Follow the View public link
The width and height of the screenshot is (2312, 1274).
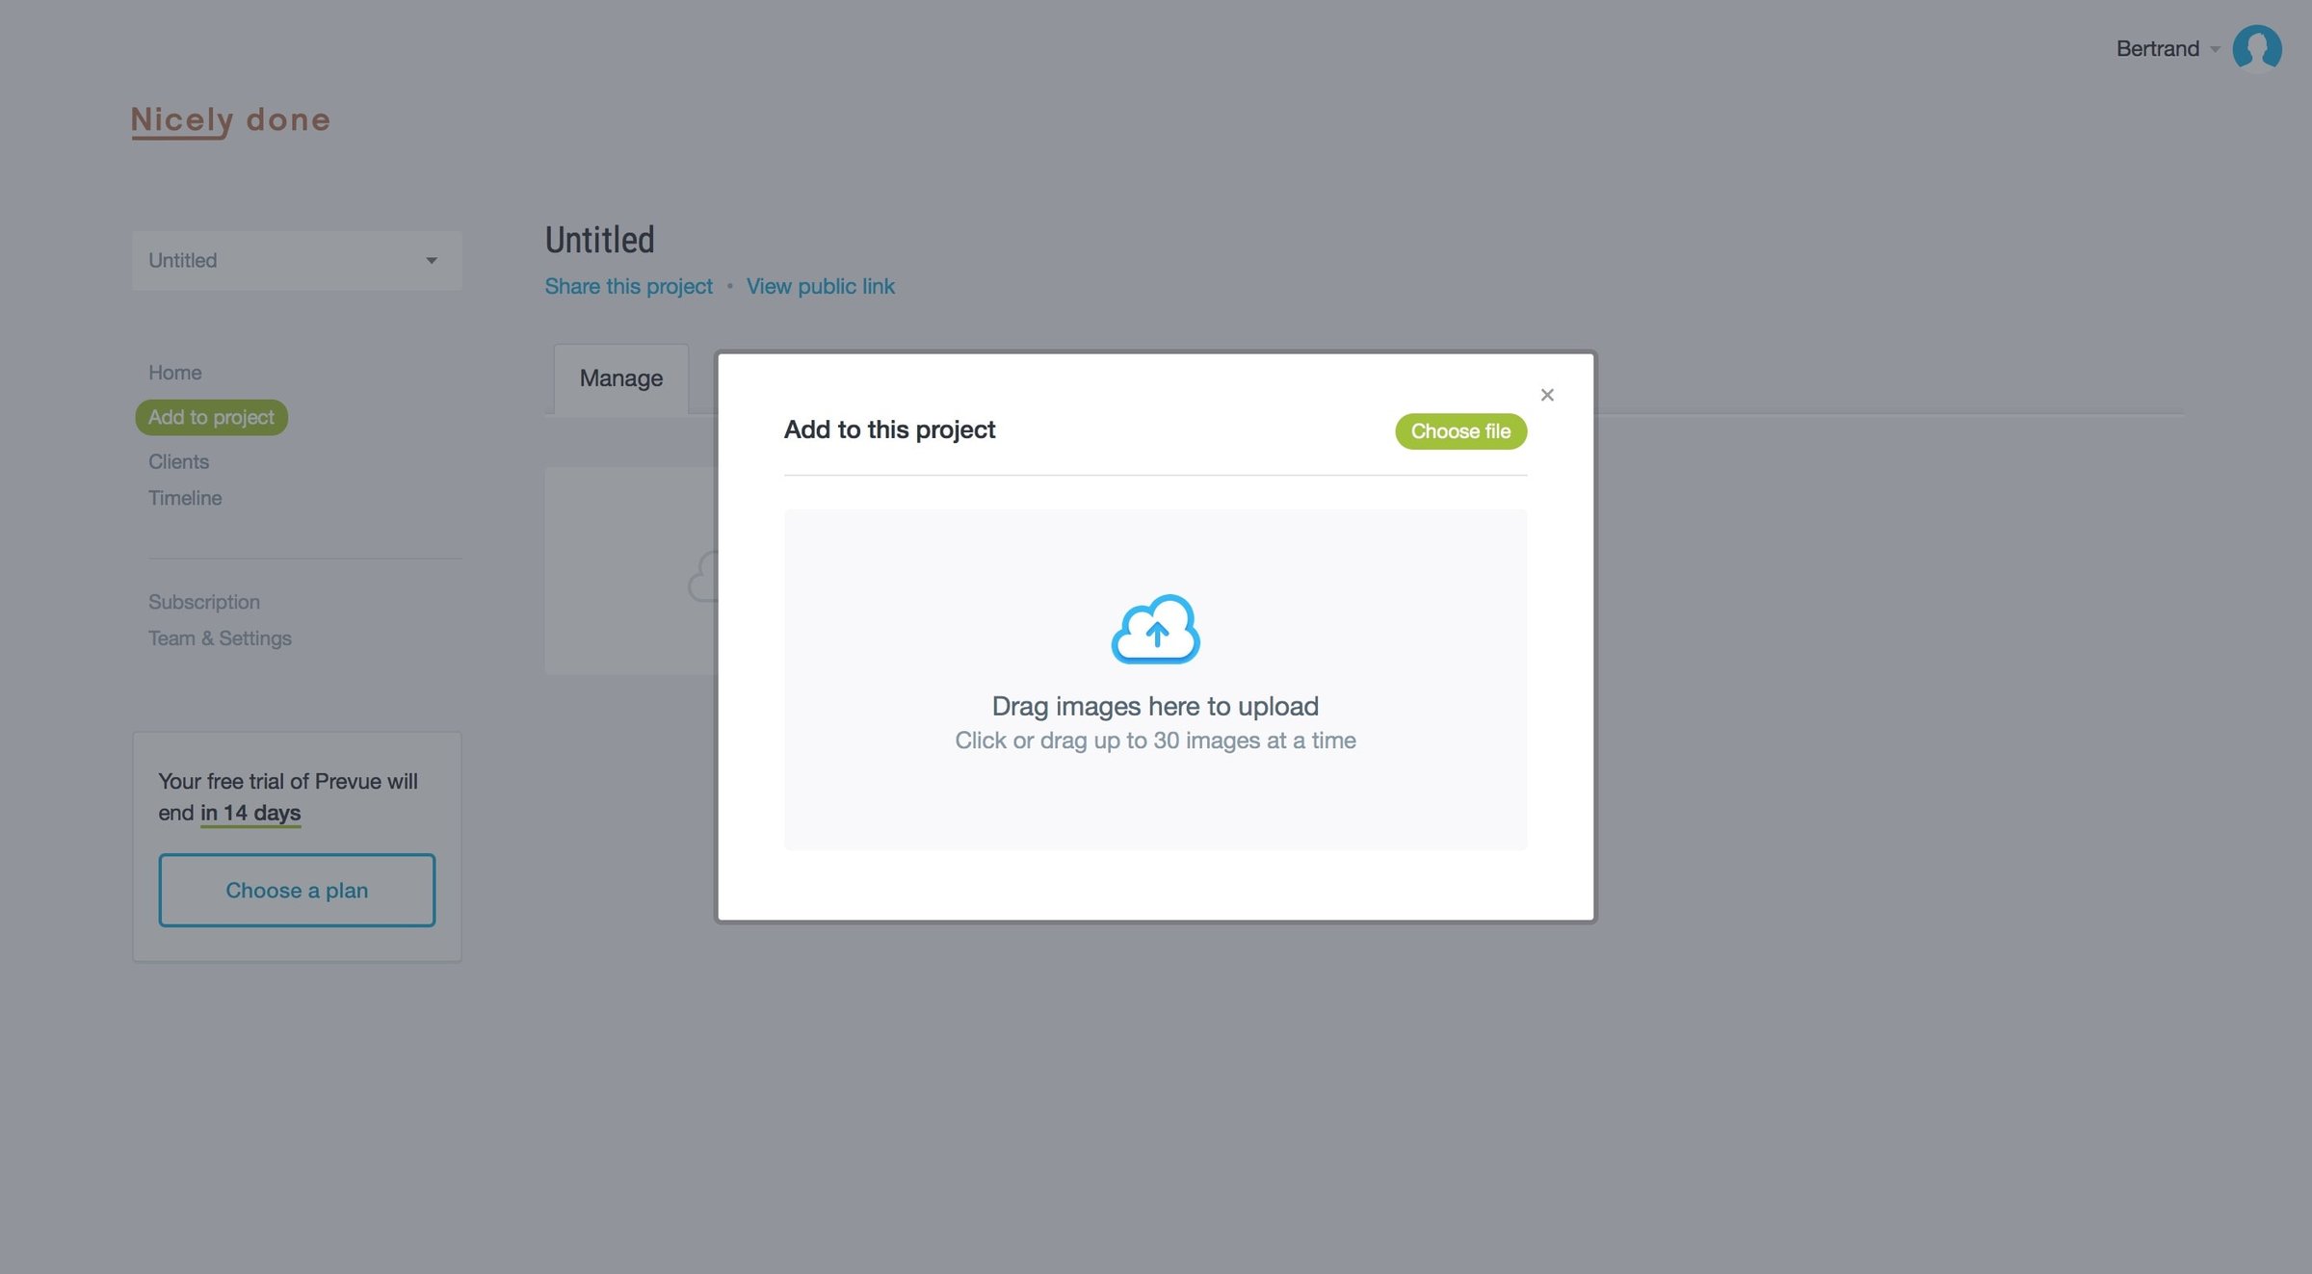coord(820,286)
